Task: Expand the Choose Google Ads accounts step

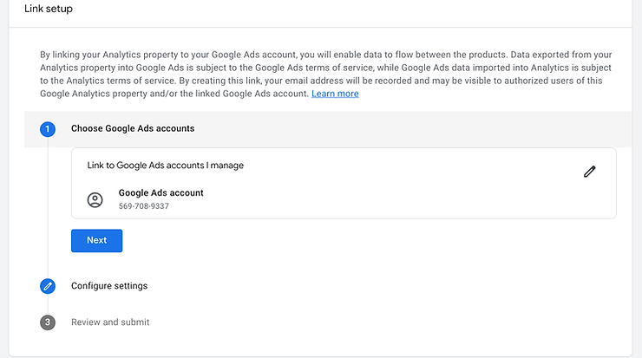Action: (133, 128)
